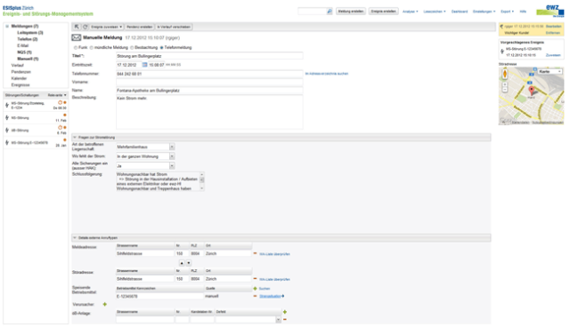Screen dimensions: 570x327
Task: Open the Analyse menu
Action: pos(410,12)
